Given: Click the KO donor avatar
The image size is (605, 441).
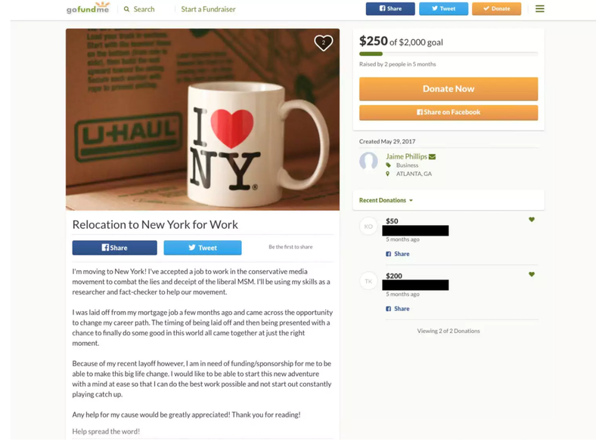Looking at the screenshot, I should pyautogui.click(x=368, y=227).
